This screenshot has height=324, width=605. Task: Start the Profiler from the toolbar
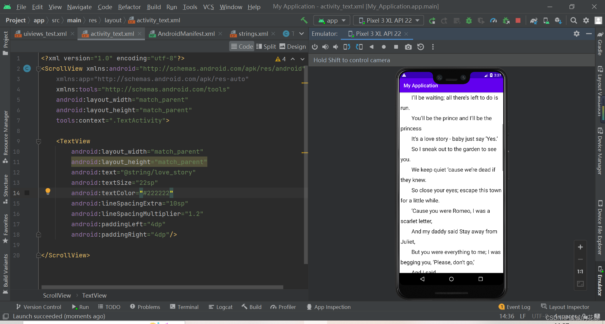point(493,20)
